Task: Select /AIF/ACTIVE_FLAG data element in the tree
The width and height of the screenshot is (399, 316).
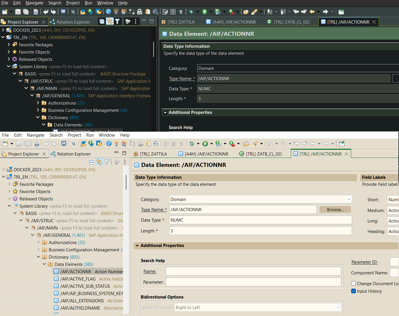Action: [78, 279]
